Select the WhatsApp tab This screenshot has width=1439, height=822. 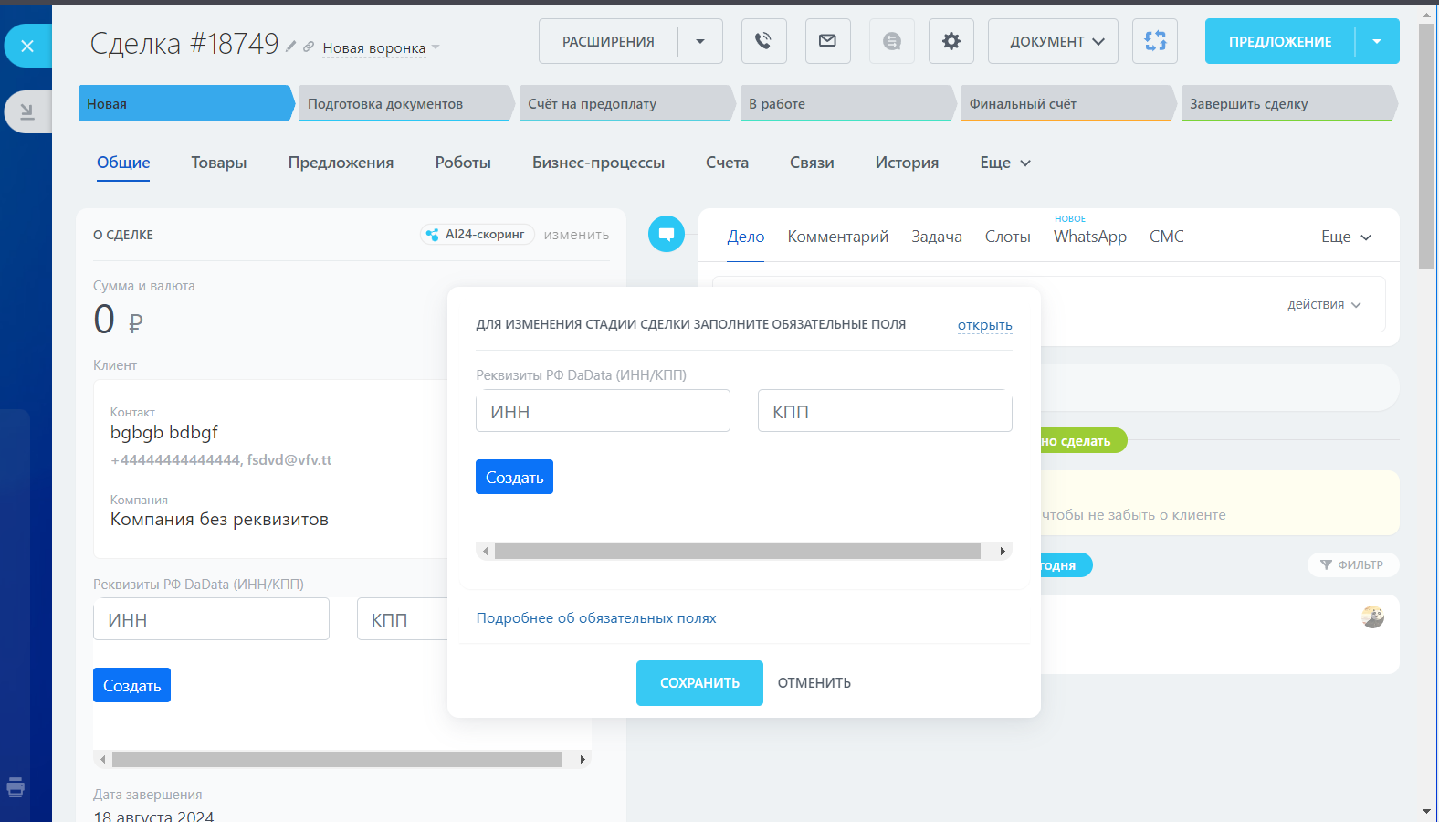[1089, 237]
